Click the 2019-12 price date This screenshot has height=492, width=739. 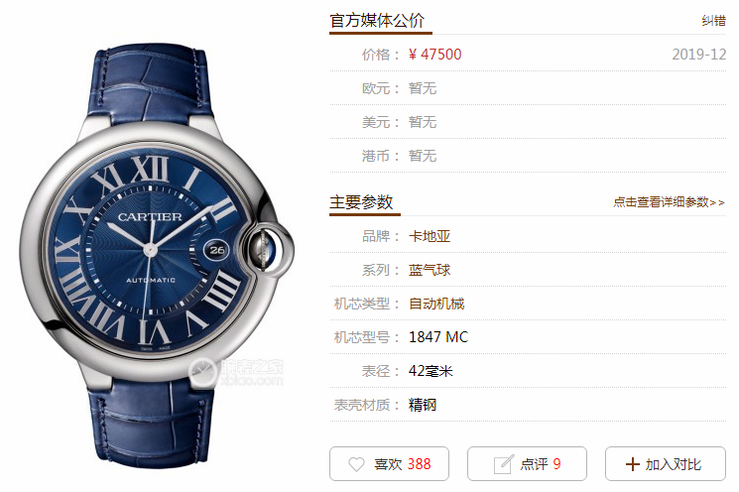699,55
